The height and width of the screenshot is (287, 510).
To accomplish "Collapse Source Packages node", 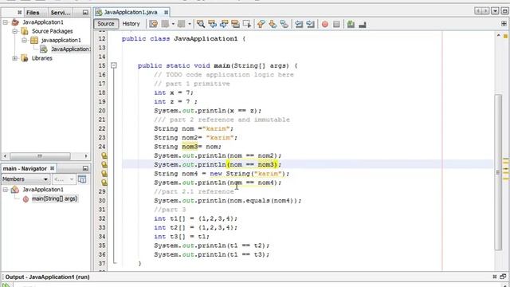I will click(x=14, y=31).
